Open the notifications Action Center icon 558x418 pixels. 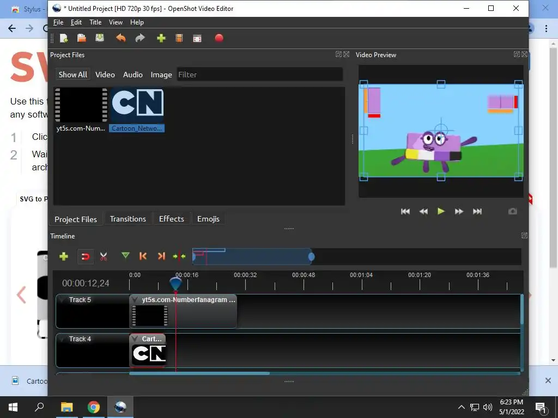pyautogui.click(x=541, y=407)
